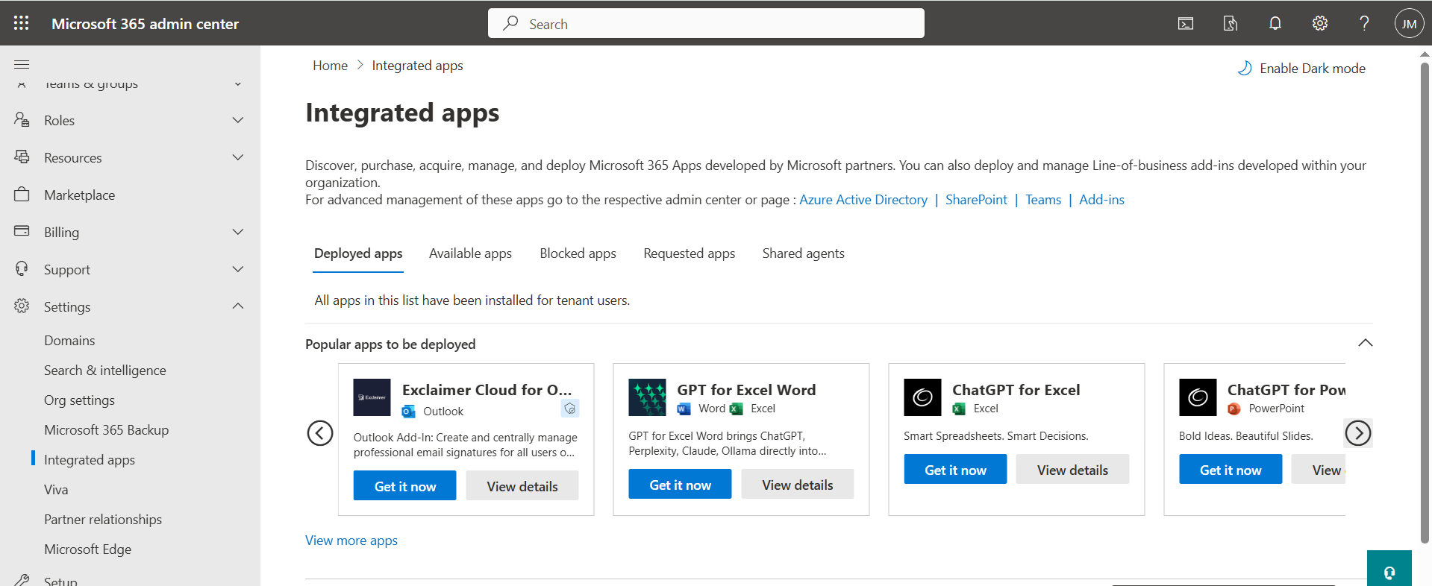Switch to Blocked apps tab
Screen dimensions: 1432x586
click(578, 253)
